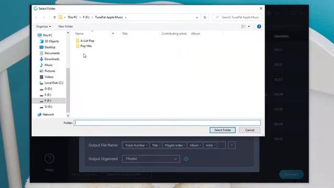Select the A-List Pop folder
The image size is (334, 188).
[x=85, y=41]
